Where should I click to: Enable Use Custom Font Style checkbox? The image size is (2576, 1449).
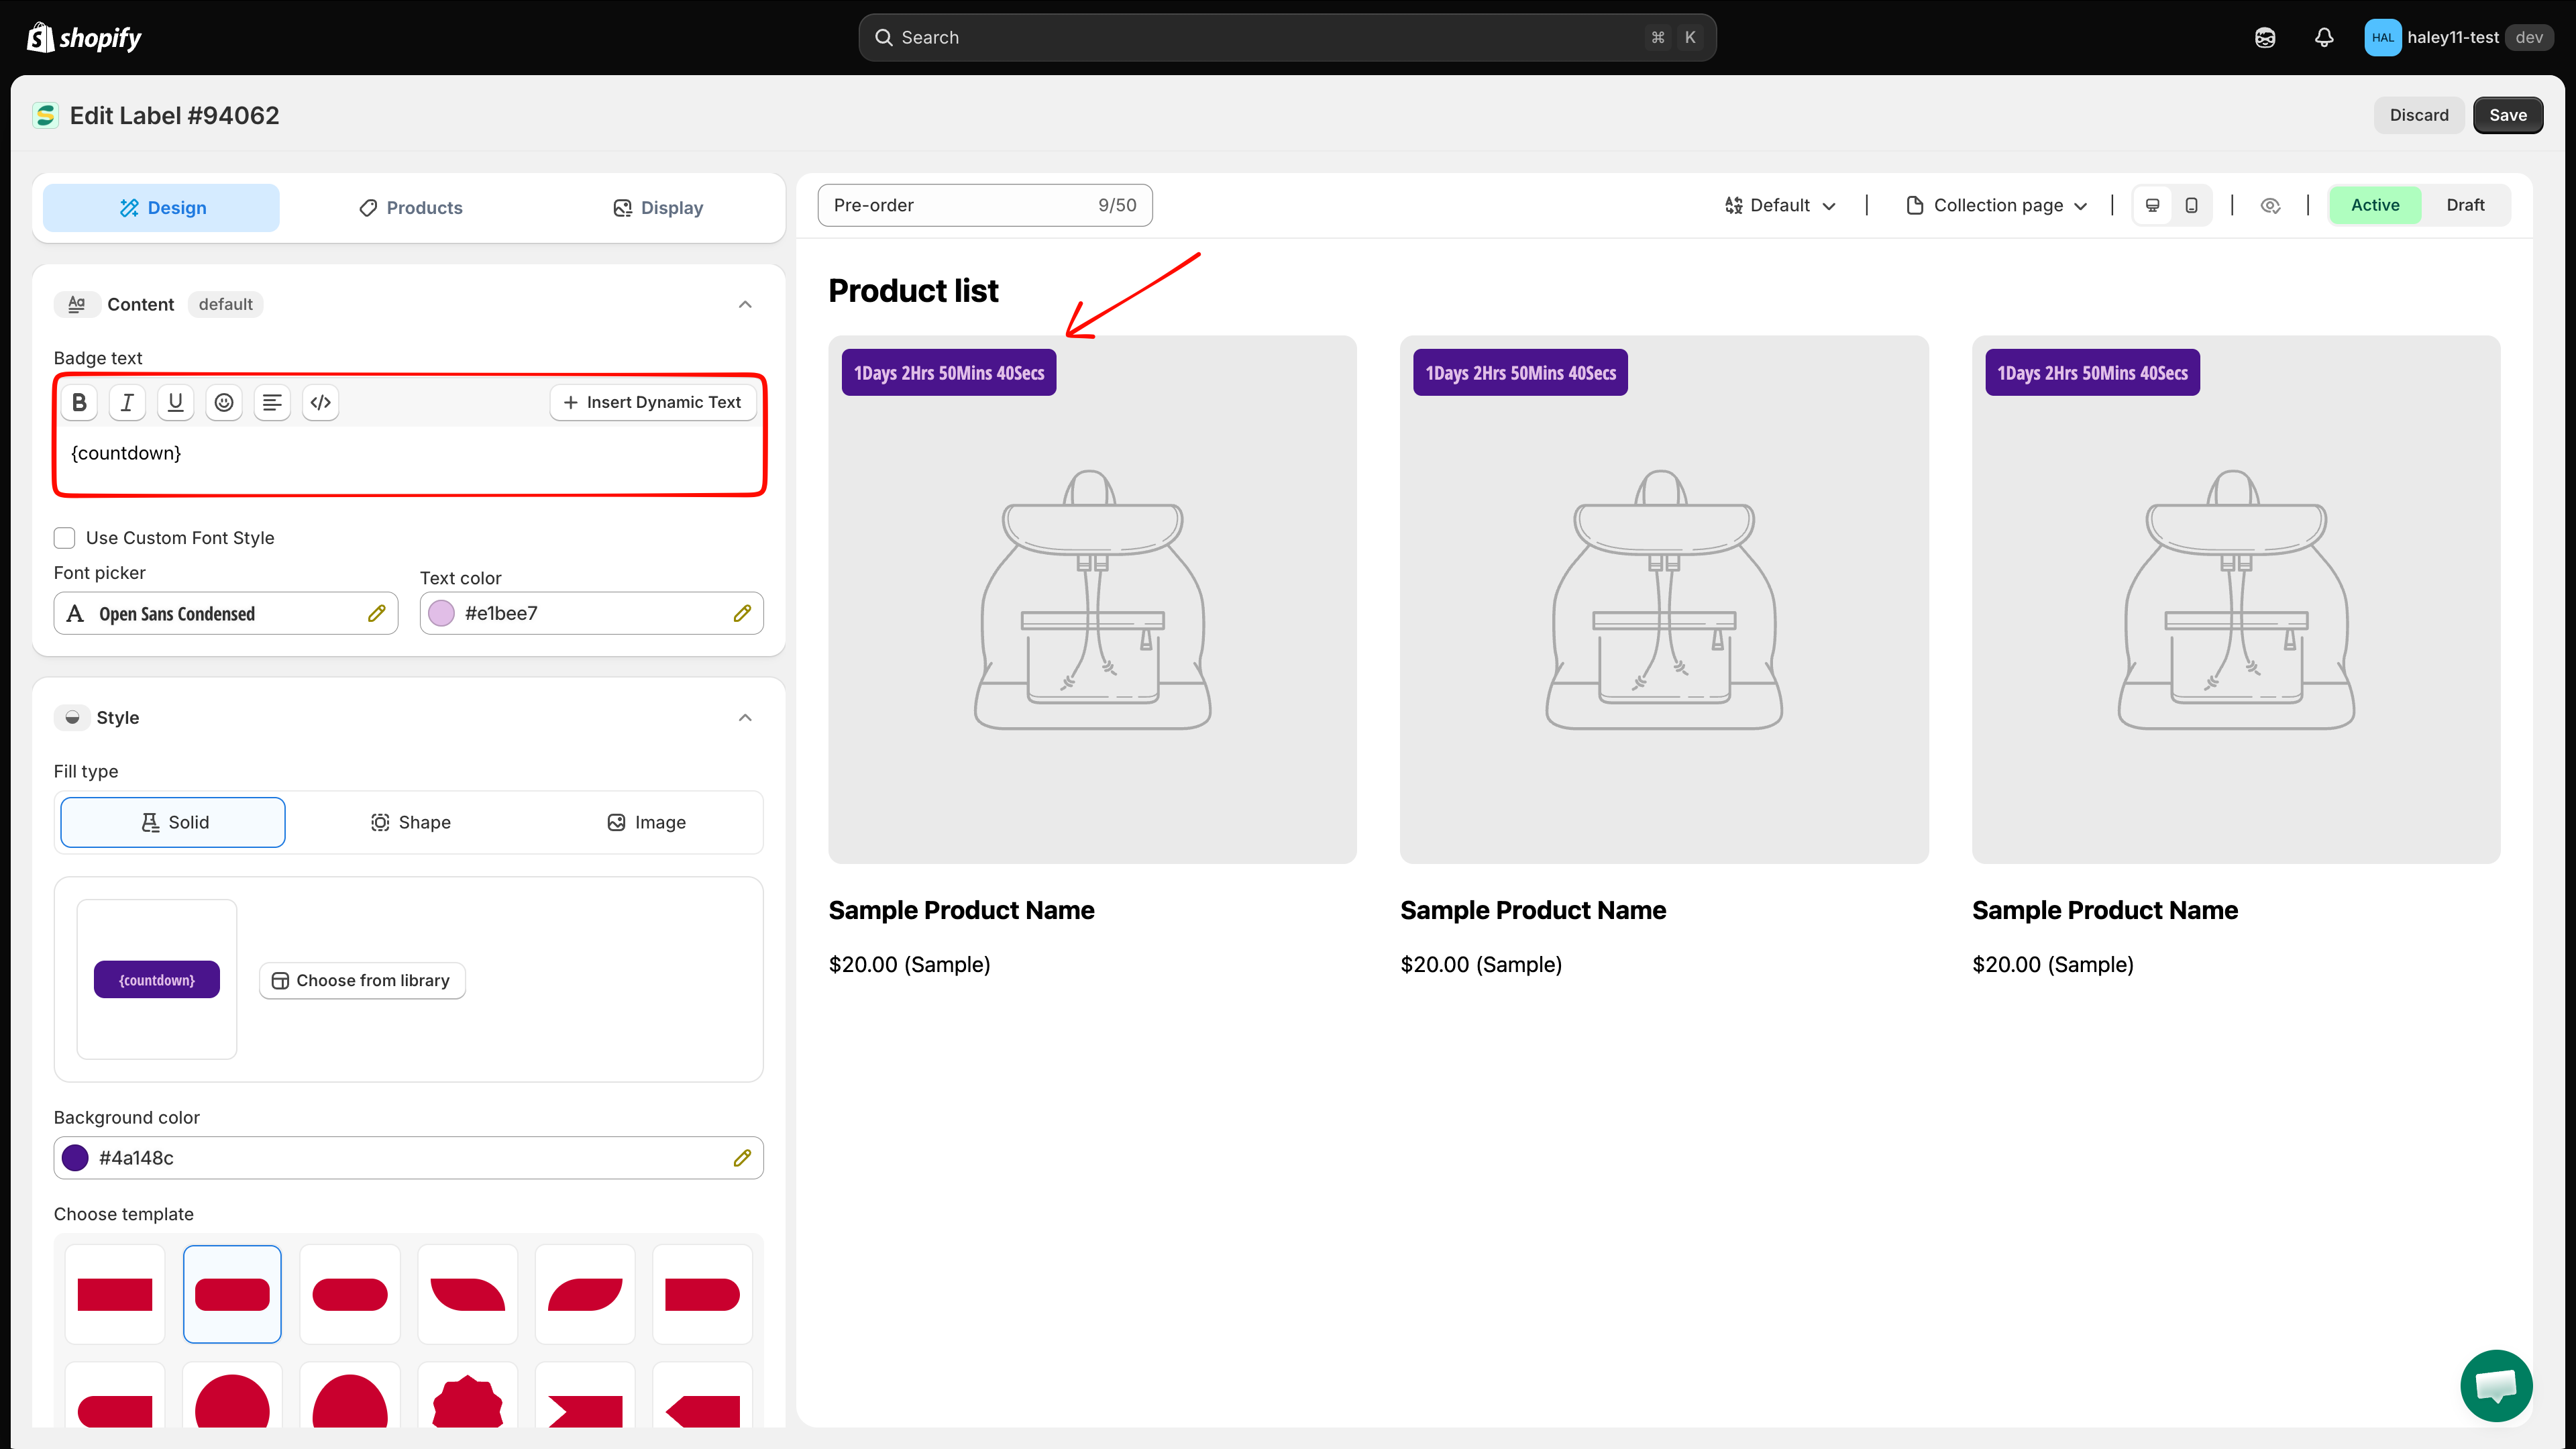[65, 538]
